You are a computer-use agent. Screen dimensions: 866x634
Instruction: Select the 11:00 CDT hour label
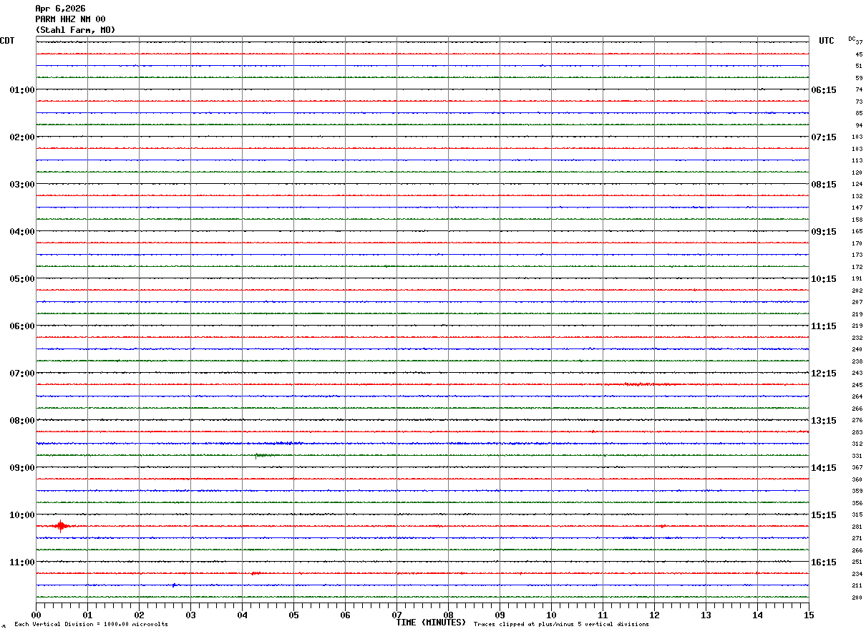(x=22, y=562)
